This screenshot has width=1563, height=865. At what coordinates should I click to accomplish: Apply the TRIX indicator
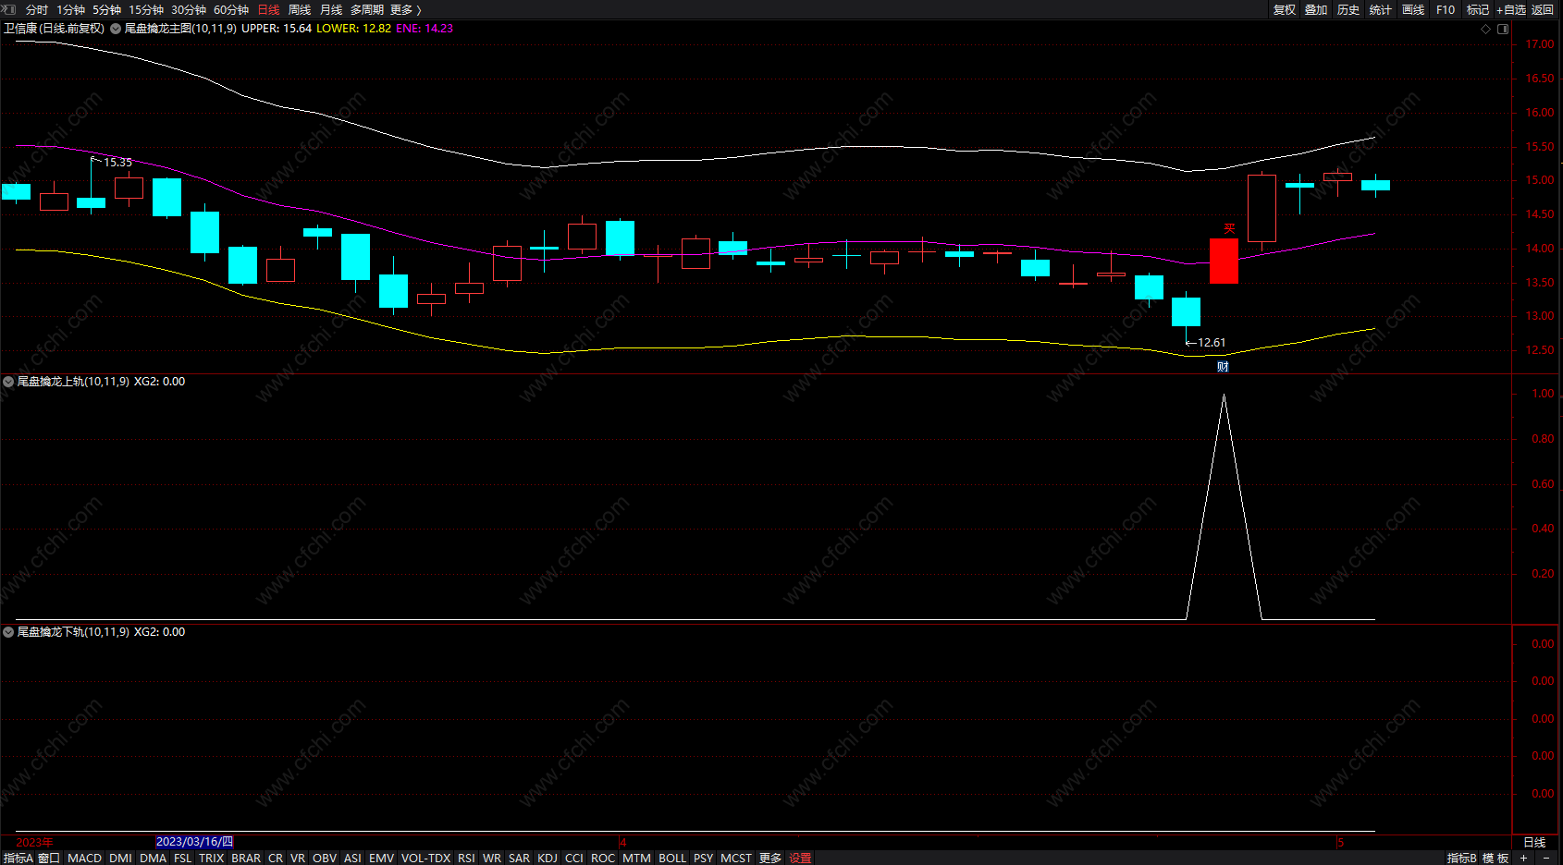coord(212,859)
